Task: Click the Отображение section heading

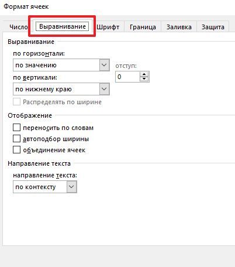Action: pos(30,115)
